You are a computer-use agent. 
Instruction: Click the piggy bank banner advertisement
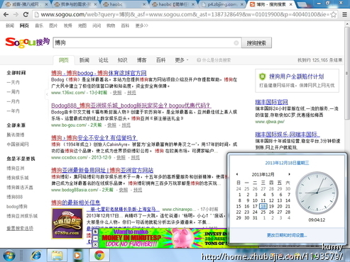pyautogui.click(x=163, y=238)
